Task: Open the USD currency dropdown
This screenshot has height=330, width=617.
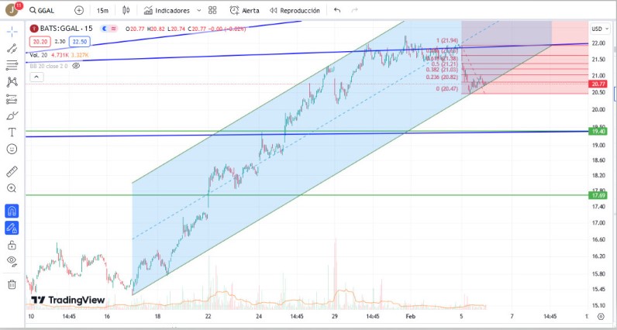Action: point(598,29)
